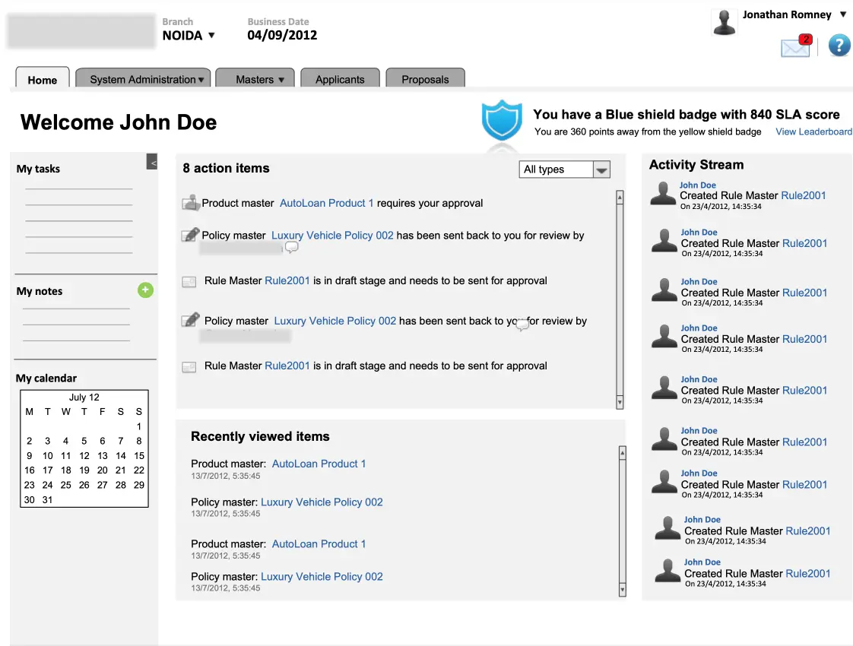Collapse the left sidebar panel
Viewport: 853px width, 646px height.
pos(152,162)
